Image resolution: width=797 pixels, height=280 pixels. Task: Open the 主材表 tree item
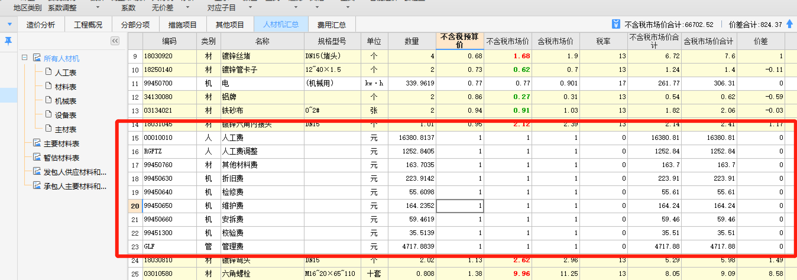pyautogui.click(x=66, y=130)
